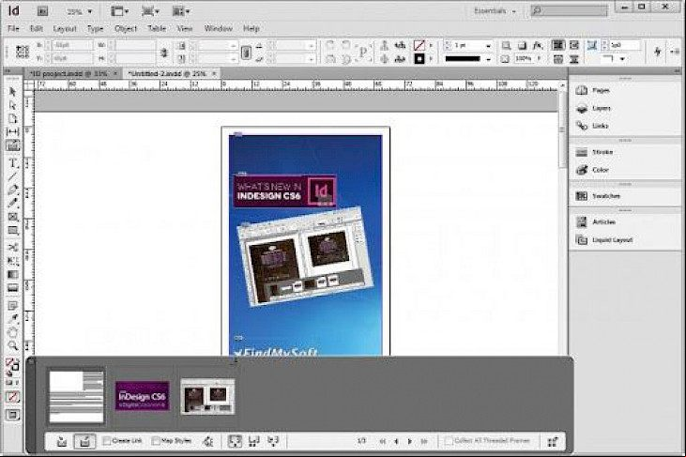
Task: Open the View Options dropdown
Action: [119, 11]
